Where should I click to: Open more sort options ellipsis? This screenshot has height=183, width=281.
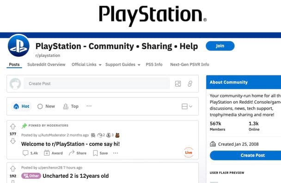click(x=89, y=106)
